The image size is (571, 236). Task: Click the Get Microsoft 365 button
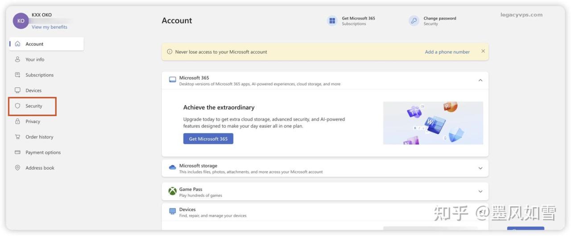pyautogui.click(x=208, y=139)
